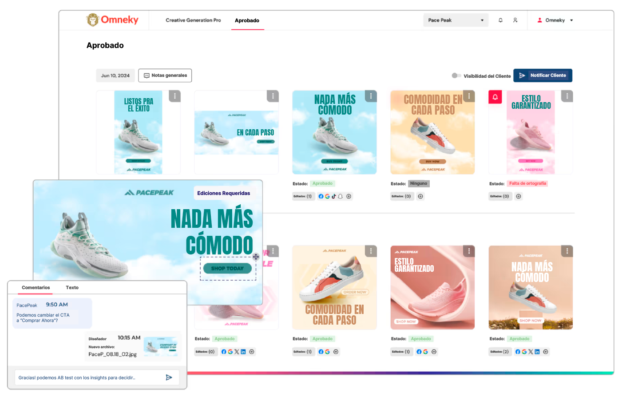Open the PaceP_08.18_02.jpg file thumbnail
The height and width of the screenshot is (397, 626).
coord(161,345)
